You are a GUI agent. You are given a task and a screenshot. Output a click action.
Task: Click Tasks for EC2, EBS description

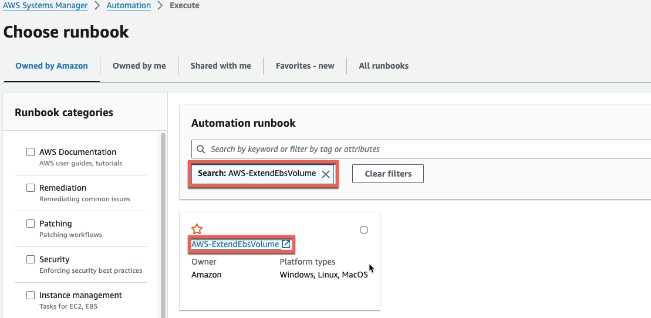coord(68,306)
